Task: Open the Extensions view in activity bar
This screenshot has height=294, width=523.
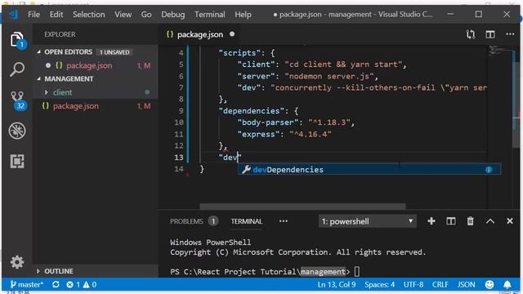Action: click(17, 162)
